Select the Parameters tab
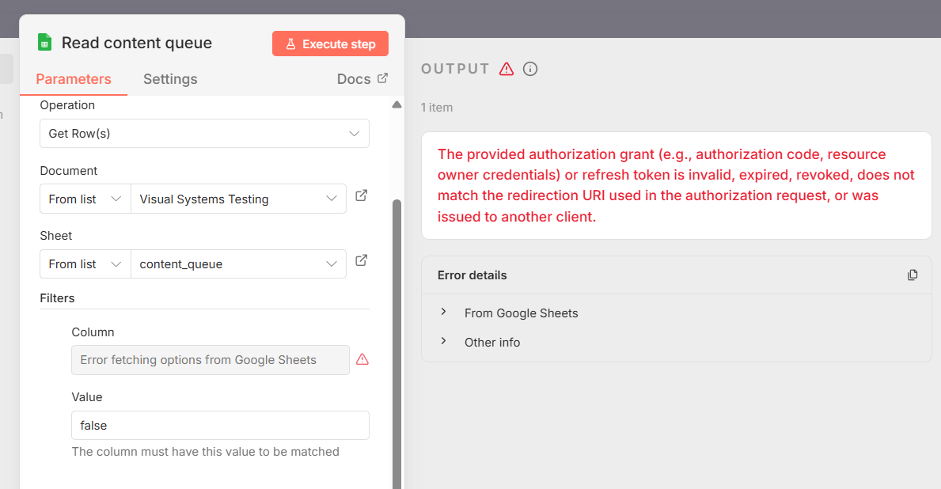This screenshot has width=941, height=489. [73, 79]
